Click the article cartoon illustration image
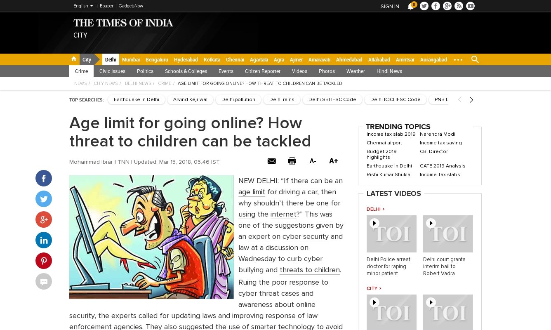Viewport: 551px width, 330px height. click(x=151, y=237)
